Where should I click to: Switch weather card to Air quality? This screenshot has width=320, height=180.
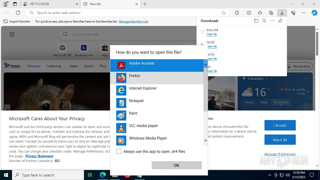(x=281, y=102)
